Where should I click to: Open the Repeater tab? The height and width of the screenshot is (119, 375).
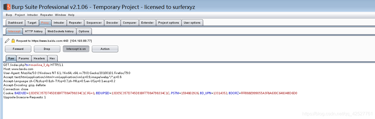(75, 23)
